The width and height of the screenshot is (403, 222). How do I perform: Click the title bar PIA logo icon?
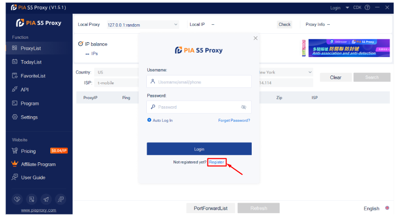[14, 8]
